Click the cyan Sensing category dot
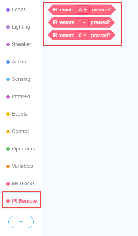The width and height of the screenshot is (138, 236). 8,79
